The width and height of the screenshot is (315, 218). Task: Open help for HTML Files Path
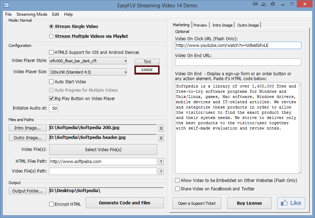161,162
